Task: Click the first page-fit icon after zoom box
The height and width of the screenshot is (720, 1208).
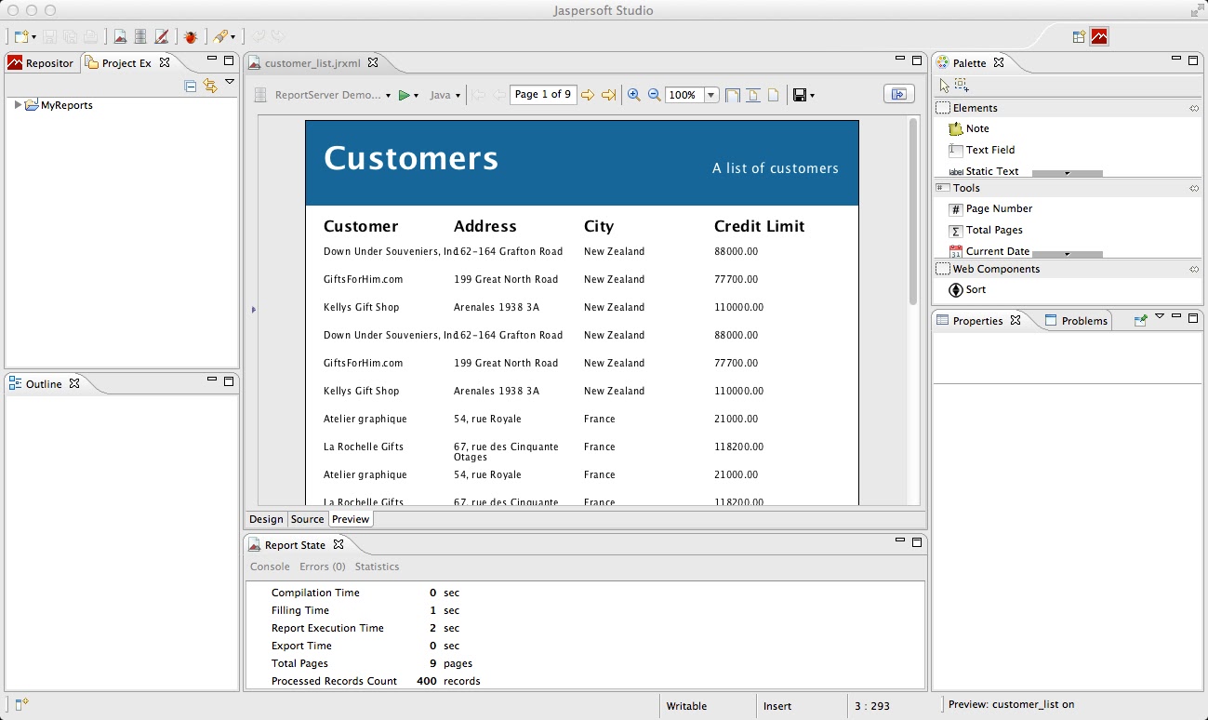Action: coord(733,95)
